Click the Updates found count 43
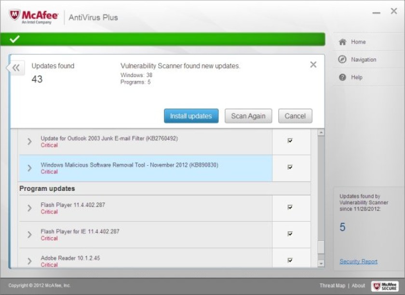 (37, 79)
